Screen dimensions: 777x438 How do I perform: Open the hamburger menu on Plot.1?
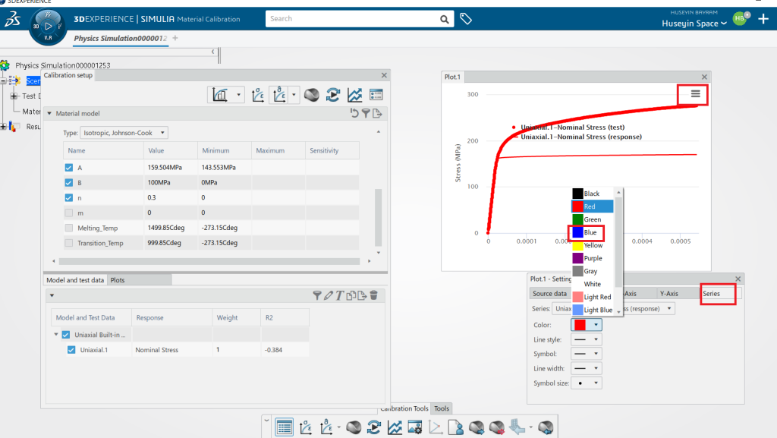(695, 93)
